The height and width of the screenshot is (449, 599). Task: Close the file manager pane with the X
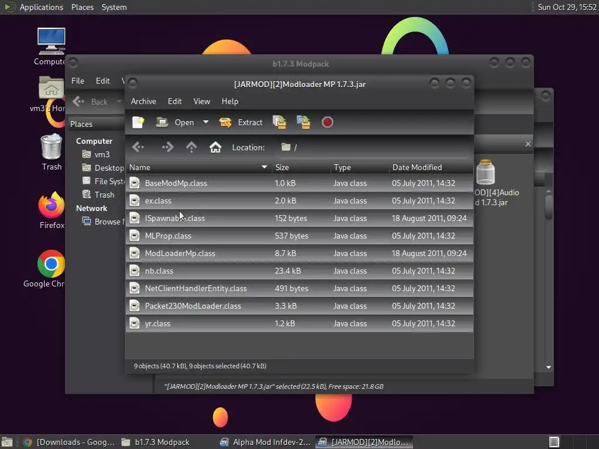click(528, 144)
